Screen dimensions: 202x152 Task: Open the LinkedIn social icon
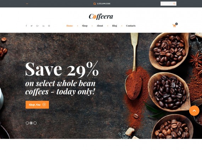click(44, 26)
